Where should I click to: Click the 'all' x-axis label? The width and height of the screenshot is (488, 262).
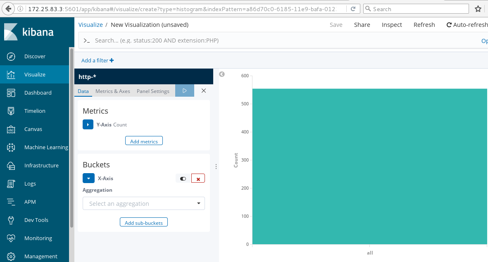[370, 252]
